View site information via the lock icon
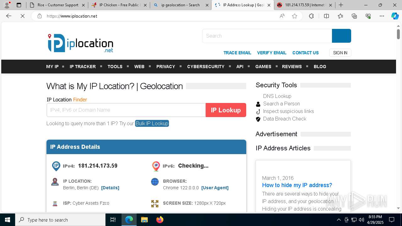The height and width of the screenshot is (226, 402). (x=39, y=16)
